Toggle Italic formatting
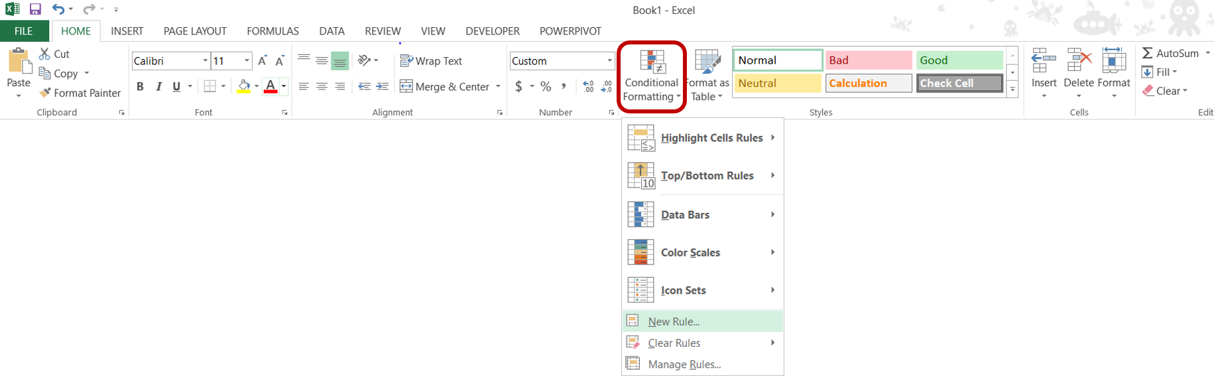The image size is (1214, 376). click(158, 86)
